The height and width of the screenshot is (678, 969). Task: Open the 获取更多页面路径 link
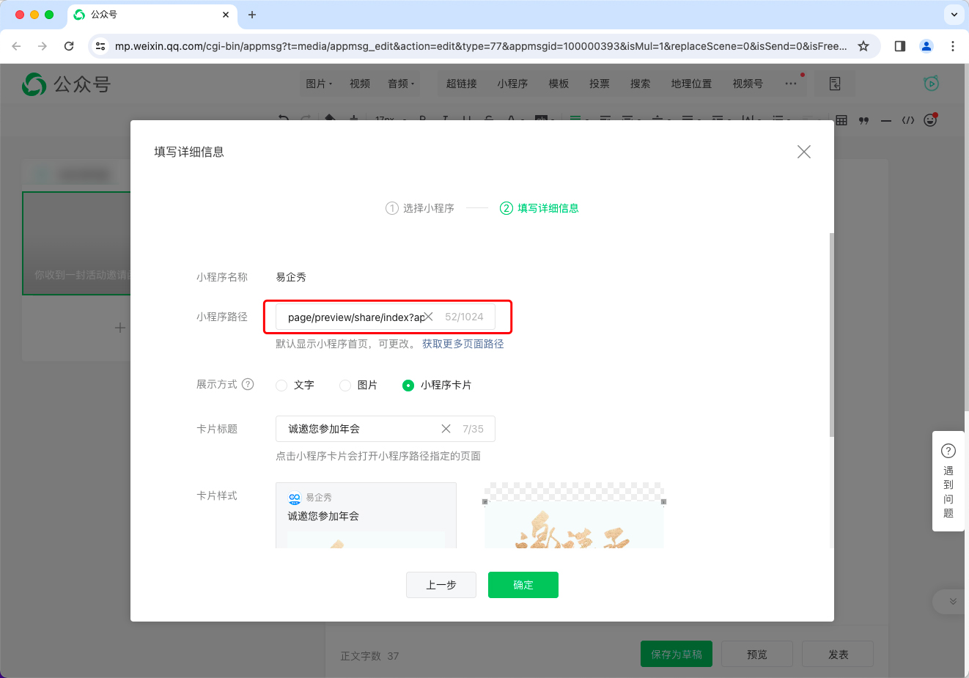pyautogui.click(x=463, y=344)
